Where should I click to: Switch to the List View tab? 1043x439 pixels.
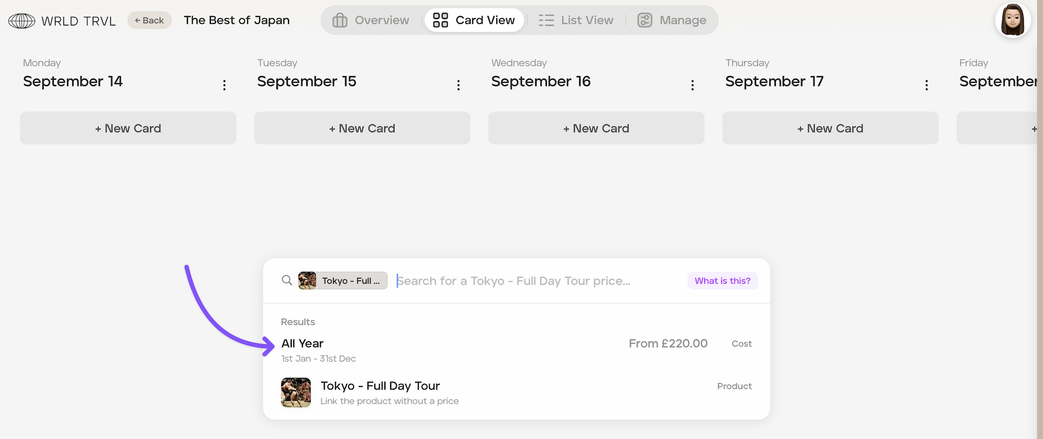[576, 20]
